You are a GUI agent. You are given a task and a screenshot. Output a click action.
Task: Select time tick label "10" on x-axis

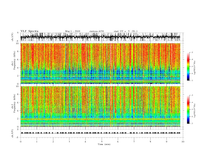coord(183,142)
